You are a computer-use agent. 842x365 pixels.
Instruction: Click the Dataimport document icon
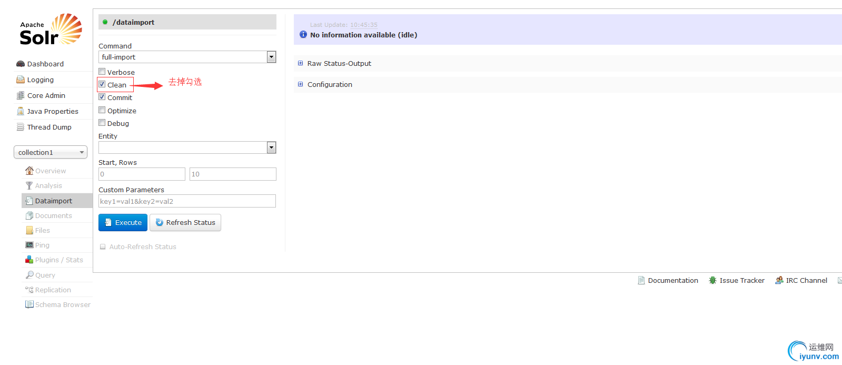coord(29,201)
